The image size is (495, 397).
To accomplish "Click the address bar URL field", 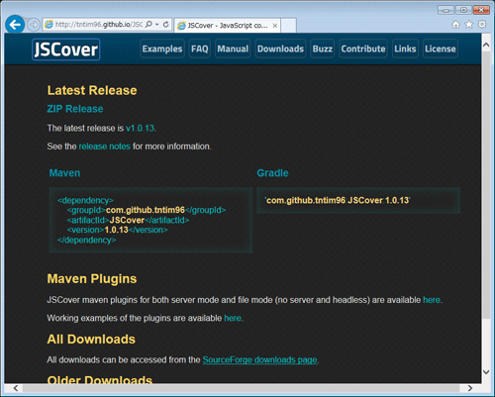I will click(99, 25).
